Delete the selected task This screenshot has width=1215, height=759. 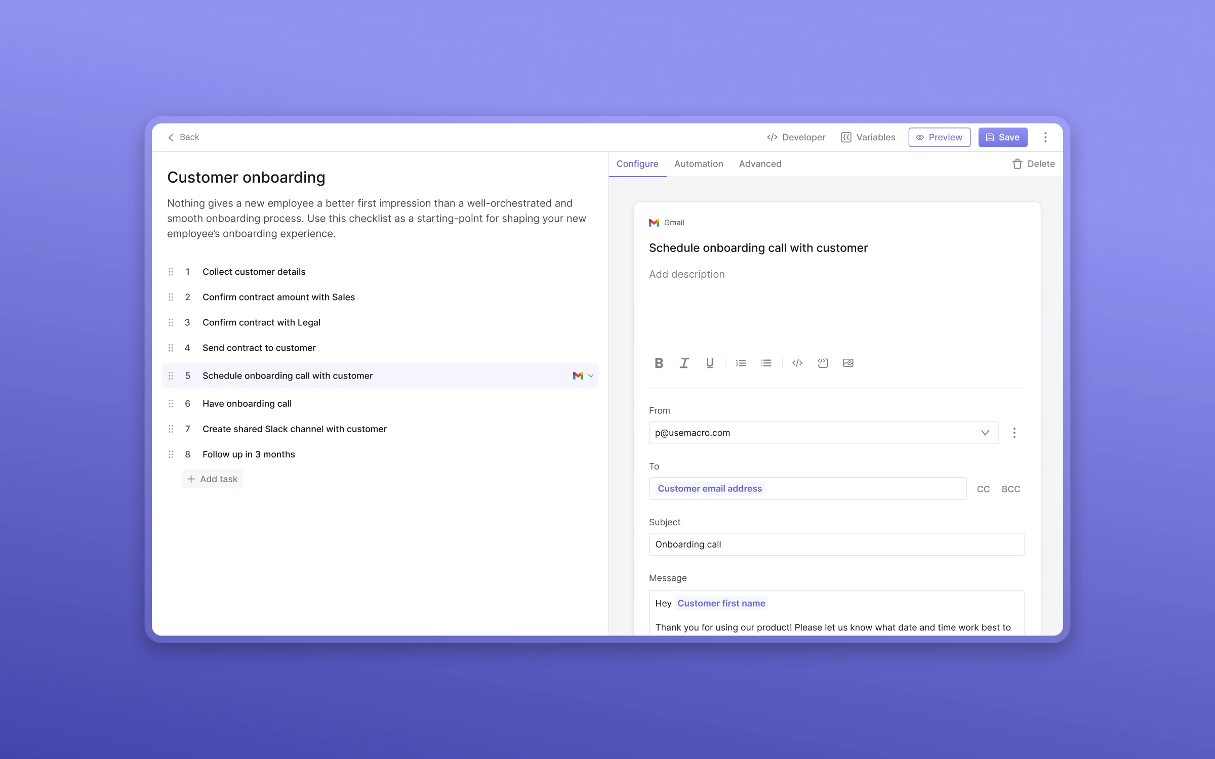pos(1033,164)
